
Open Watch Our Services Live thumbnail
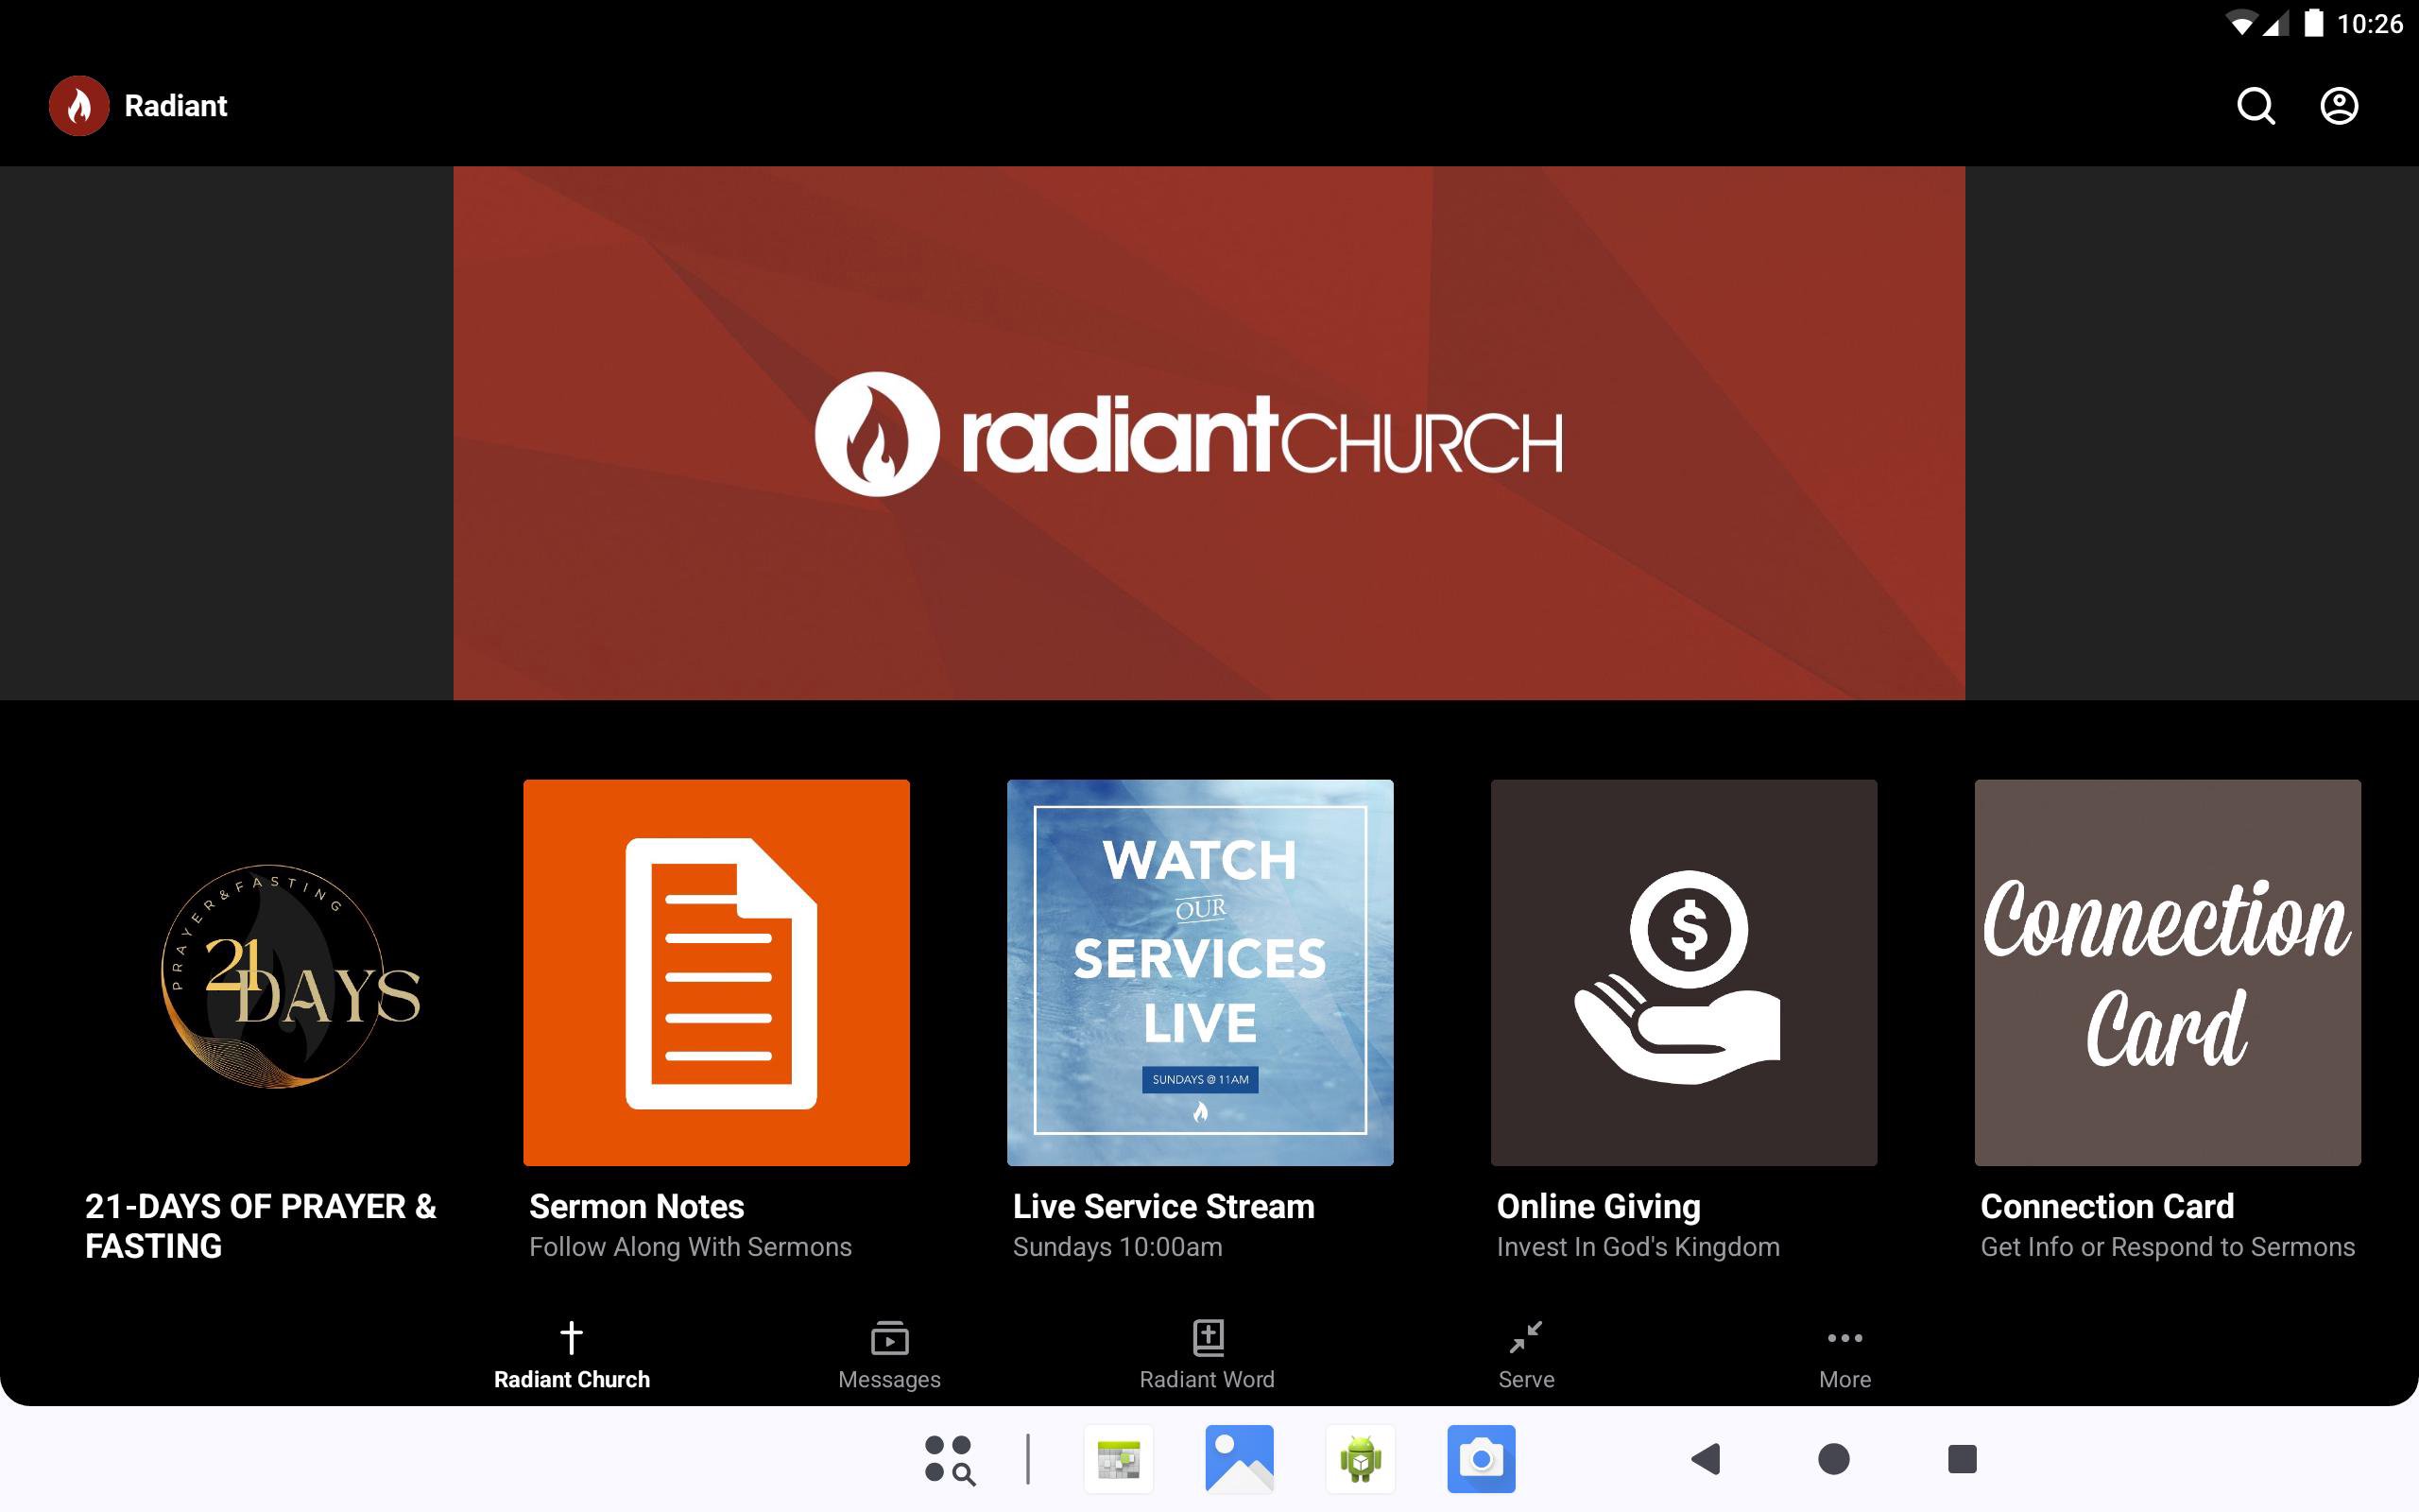[x=1199, y=972]
